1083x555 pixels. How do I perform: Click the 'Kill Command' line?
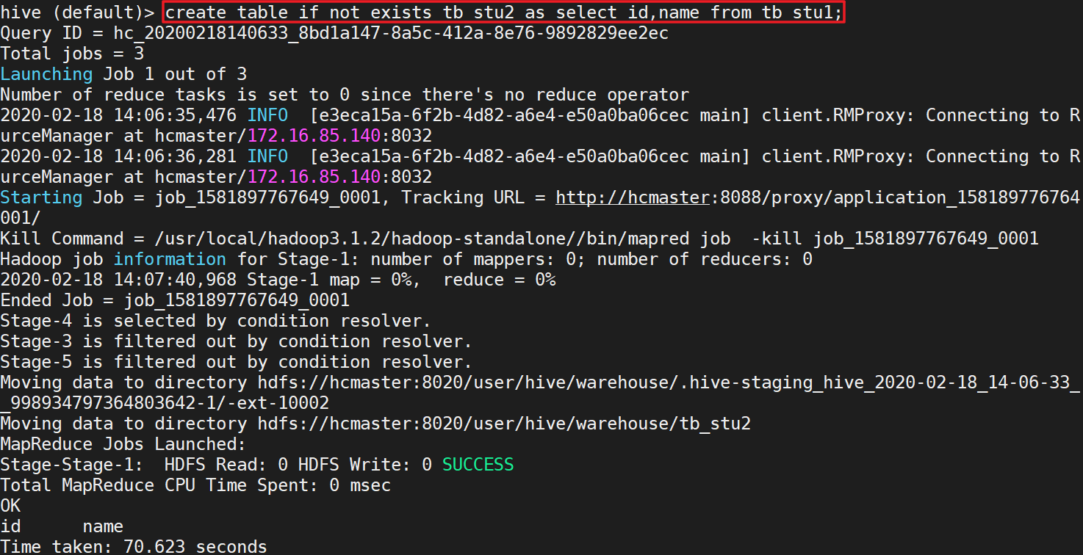(x=519, y=239)
